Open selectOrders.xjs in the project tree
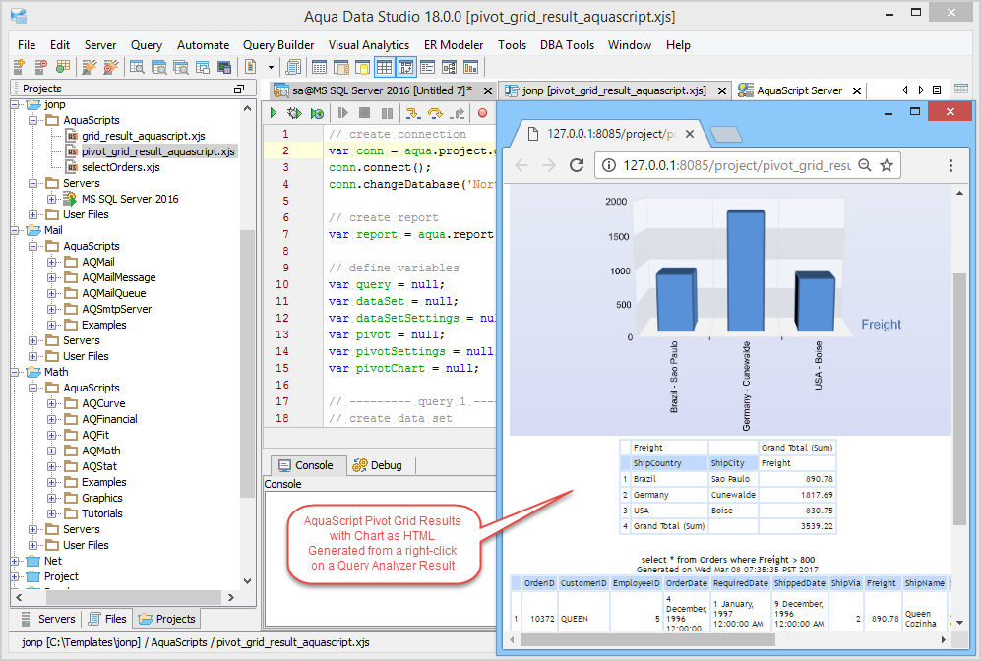Viewport: 981px width, 661px height. pyautogui.click(x=120, y=167)
